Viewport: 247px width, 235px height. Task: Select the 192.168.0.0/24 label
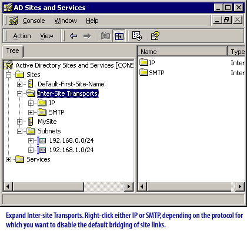71,140
